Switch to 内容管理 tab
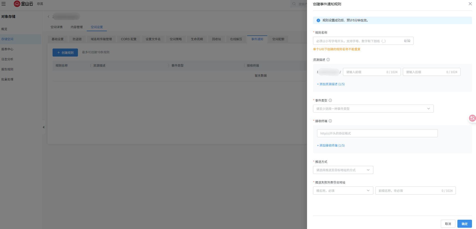Viewport: 476px width, 229px height. click(77, 27)
